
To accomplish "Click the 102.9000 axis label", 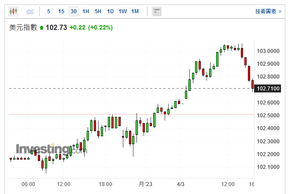I will pyautogui.click(x=268, y=64).
